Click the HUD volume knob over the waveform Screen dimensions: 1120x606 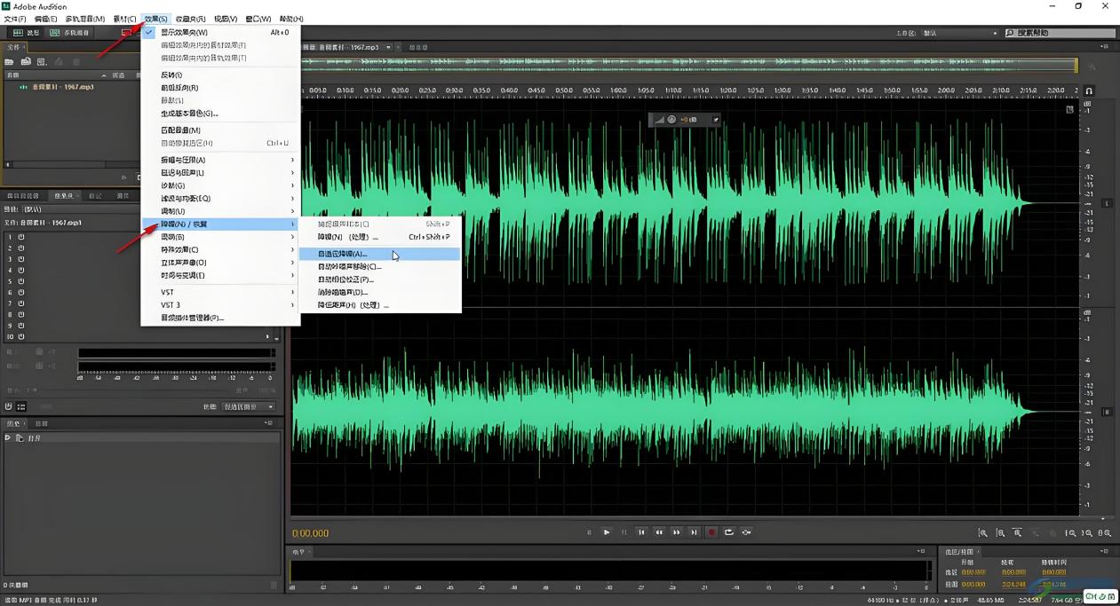point(671,119)
